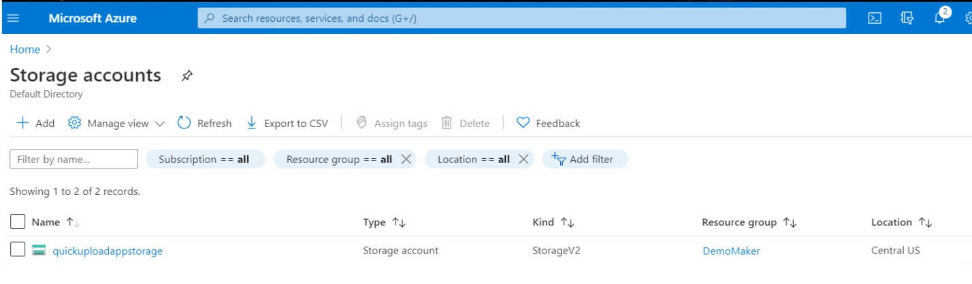Click the Showing 1 to 2 records text
Viewport: 972px width, 284px height.
(x=75, y=192)
